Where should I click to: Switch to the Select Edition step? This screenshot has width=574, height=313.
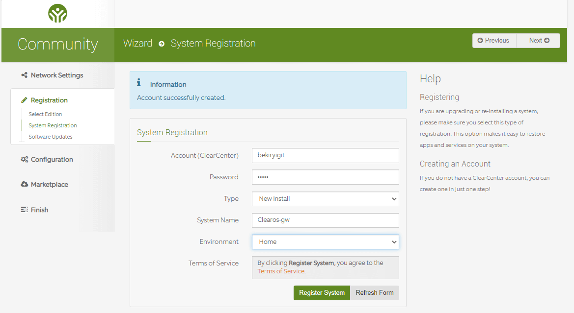click(x=45, y=114)
